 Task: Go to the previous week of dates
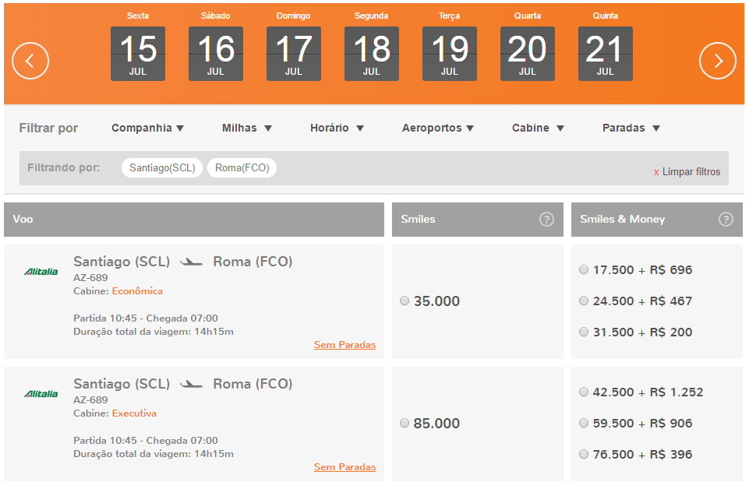(x=30, y=61)
